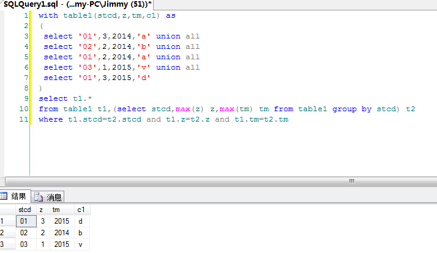Select the c1 column header
Viewport: 437px width, 253px height.
coord(82,210)
